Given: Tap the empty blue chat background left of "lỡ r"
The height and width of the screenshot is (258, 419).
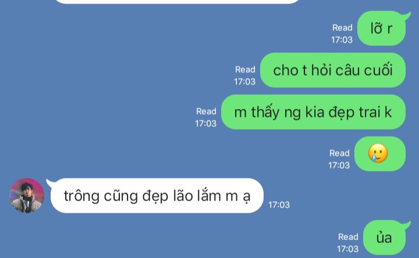Looking at the screenshot, I should [161, 28].
